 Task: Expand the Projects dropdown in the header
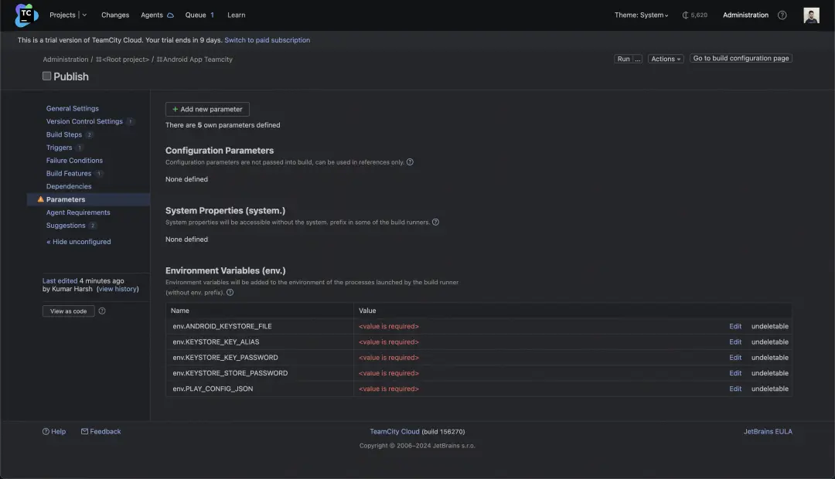[83, 15]
